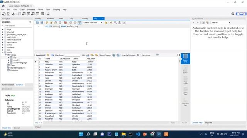Open Workbench preferences gear icon
This screenshot has width=247, height=138.
click(233, 14)
